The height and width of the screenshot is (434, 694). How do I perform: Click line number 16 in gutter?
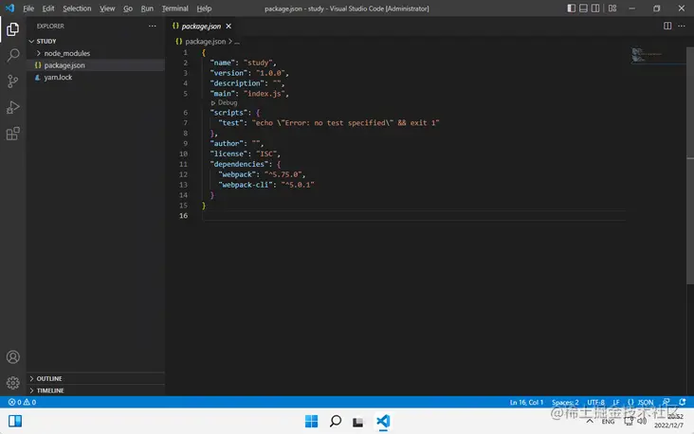pos(183,215)
